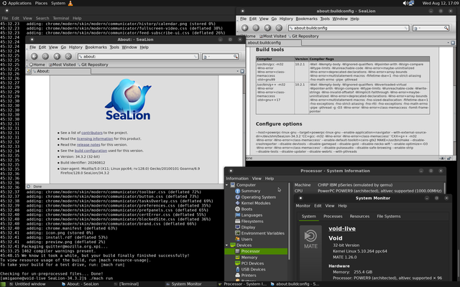Viewport: 460px width, 287px height.
Task: Select Operating System in the tree
Action: (x=255, y=197)
